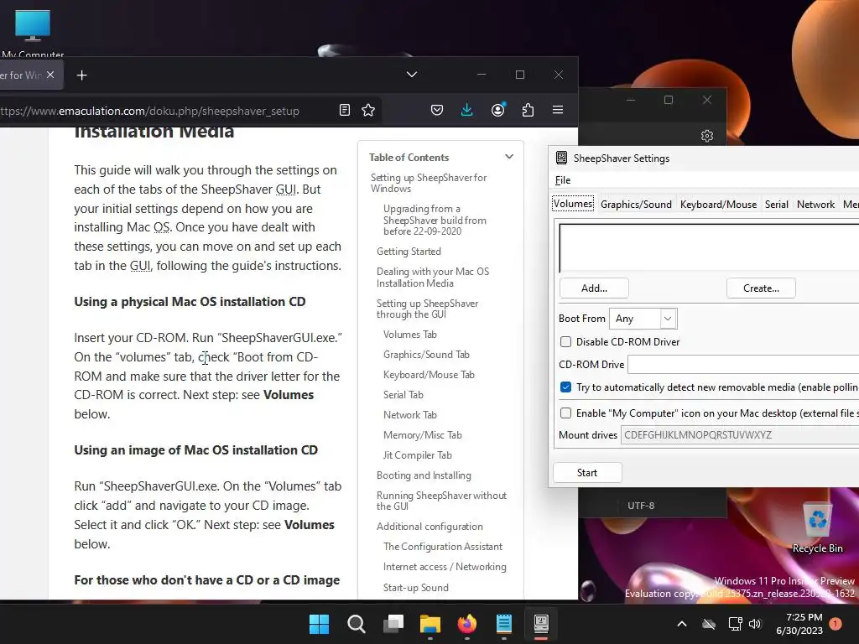Open Boot From dropdown
This screenshot has width=859, height=644.
click(643, 318)
